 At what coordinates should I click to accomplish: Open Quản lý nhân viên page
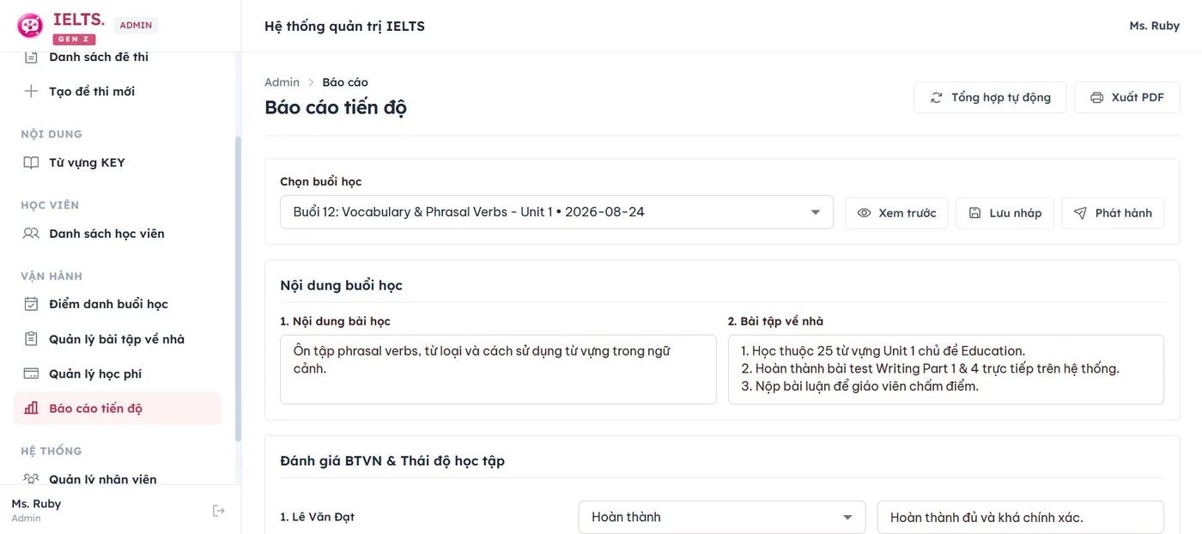[x=118, y=479]
